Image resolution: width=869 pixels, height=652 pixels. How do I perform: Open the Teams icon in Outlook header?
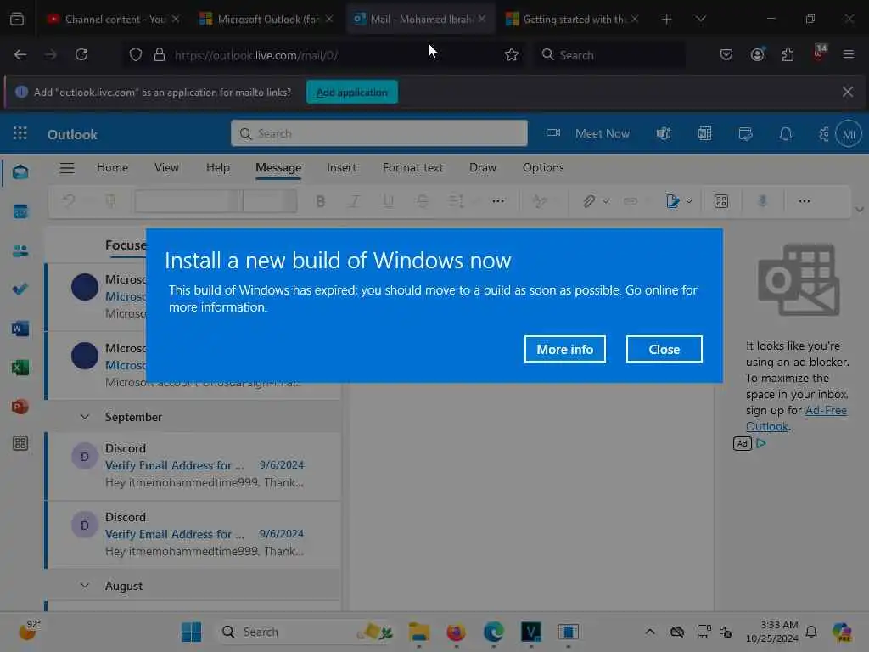(x=664, y=133)
